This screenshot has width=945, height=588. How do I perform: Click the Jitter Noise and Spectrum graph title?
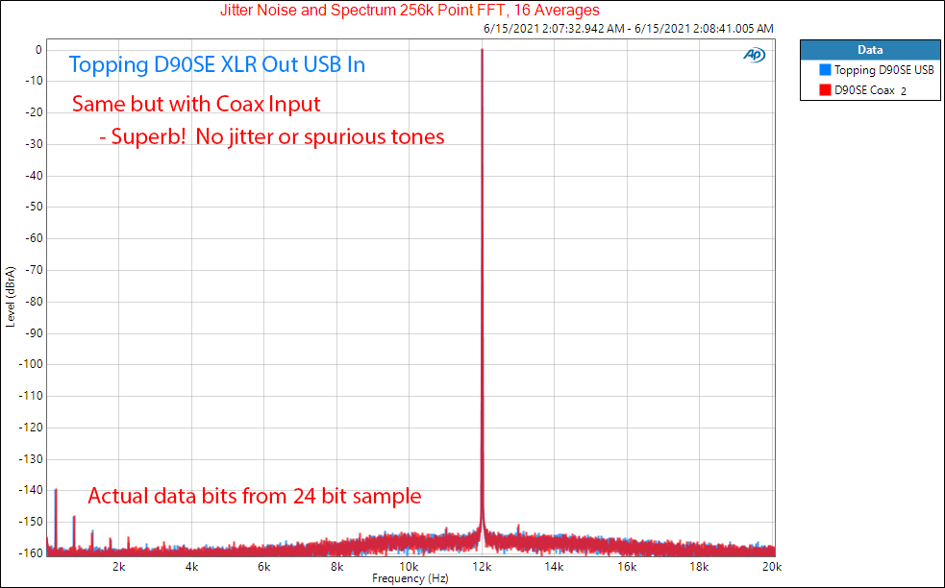[410, 11]
